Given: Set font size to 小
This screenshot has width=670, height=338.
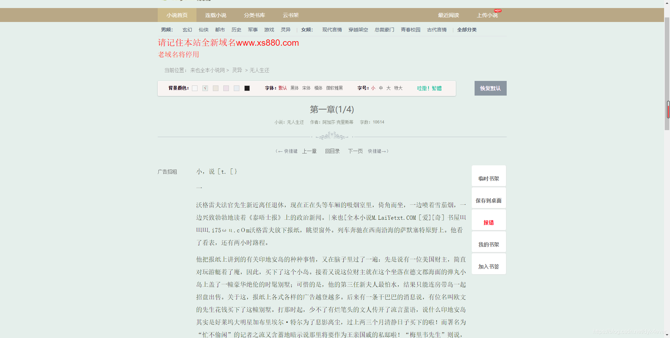Looking at the screenshot, I should click(373, 88).
